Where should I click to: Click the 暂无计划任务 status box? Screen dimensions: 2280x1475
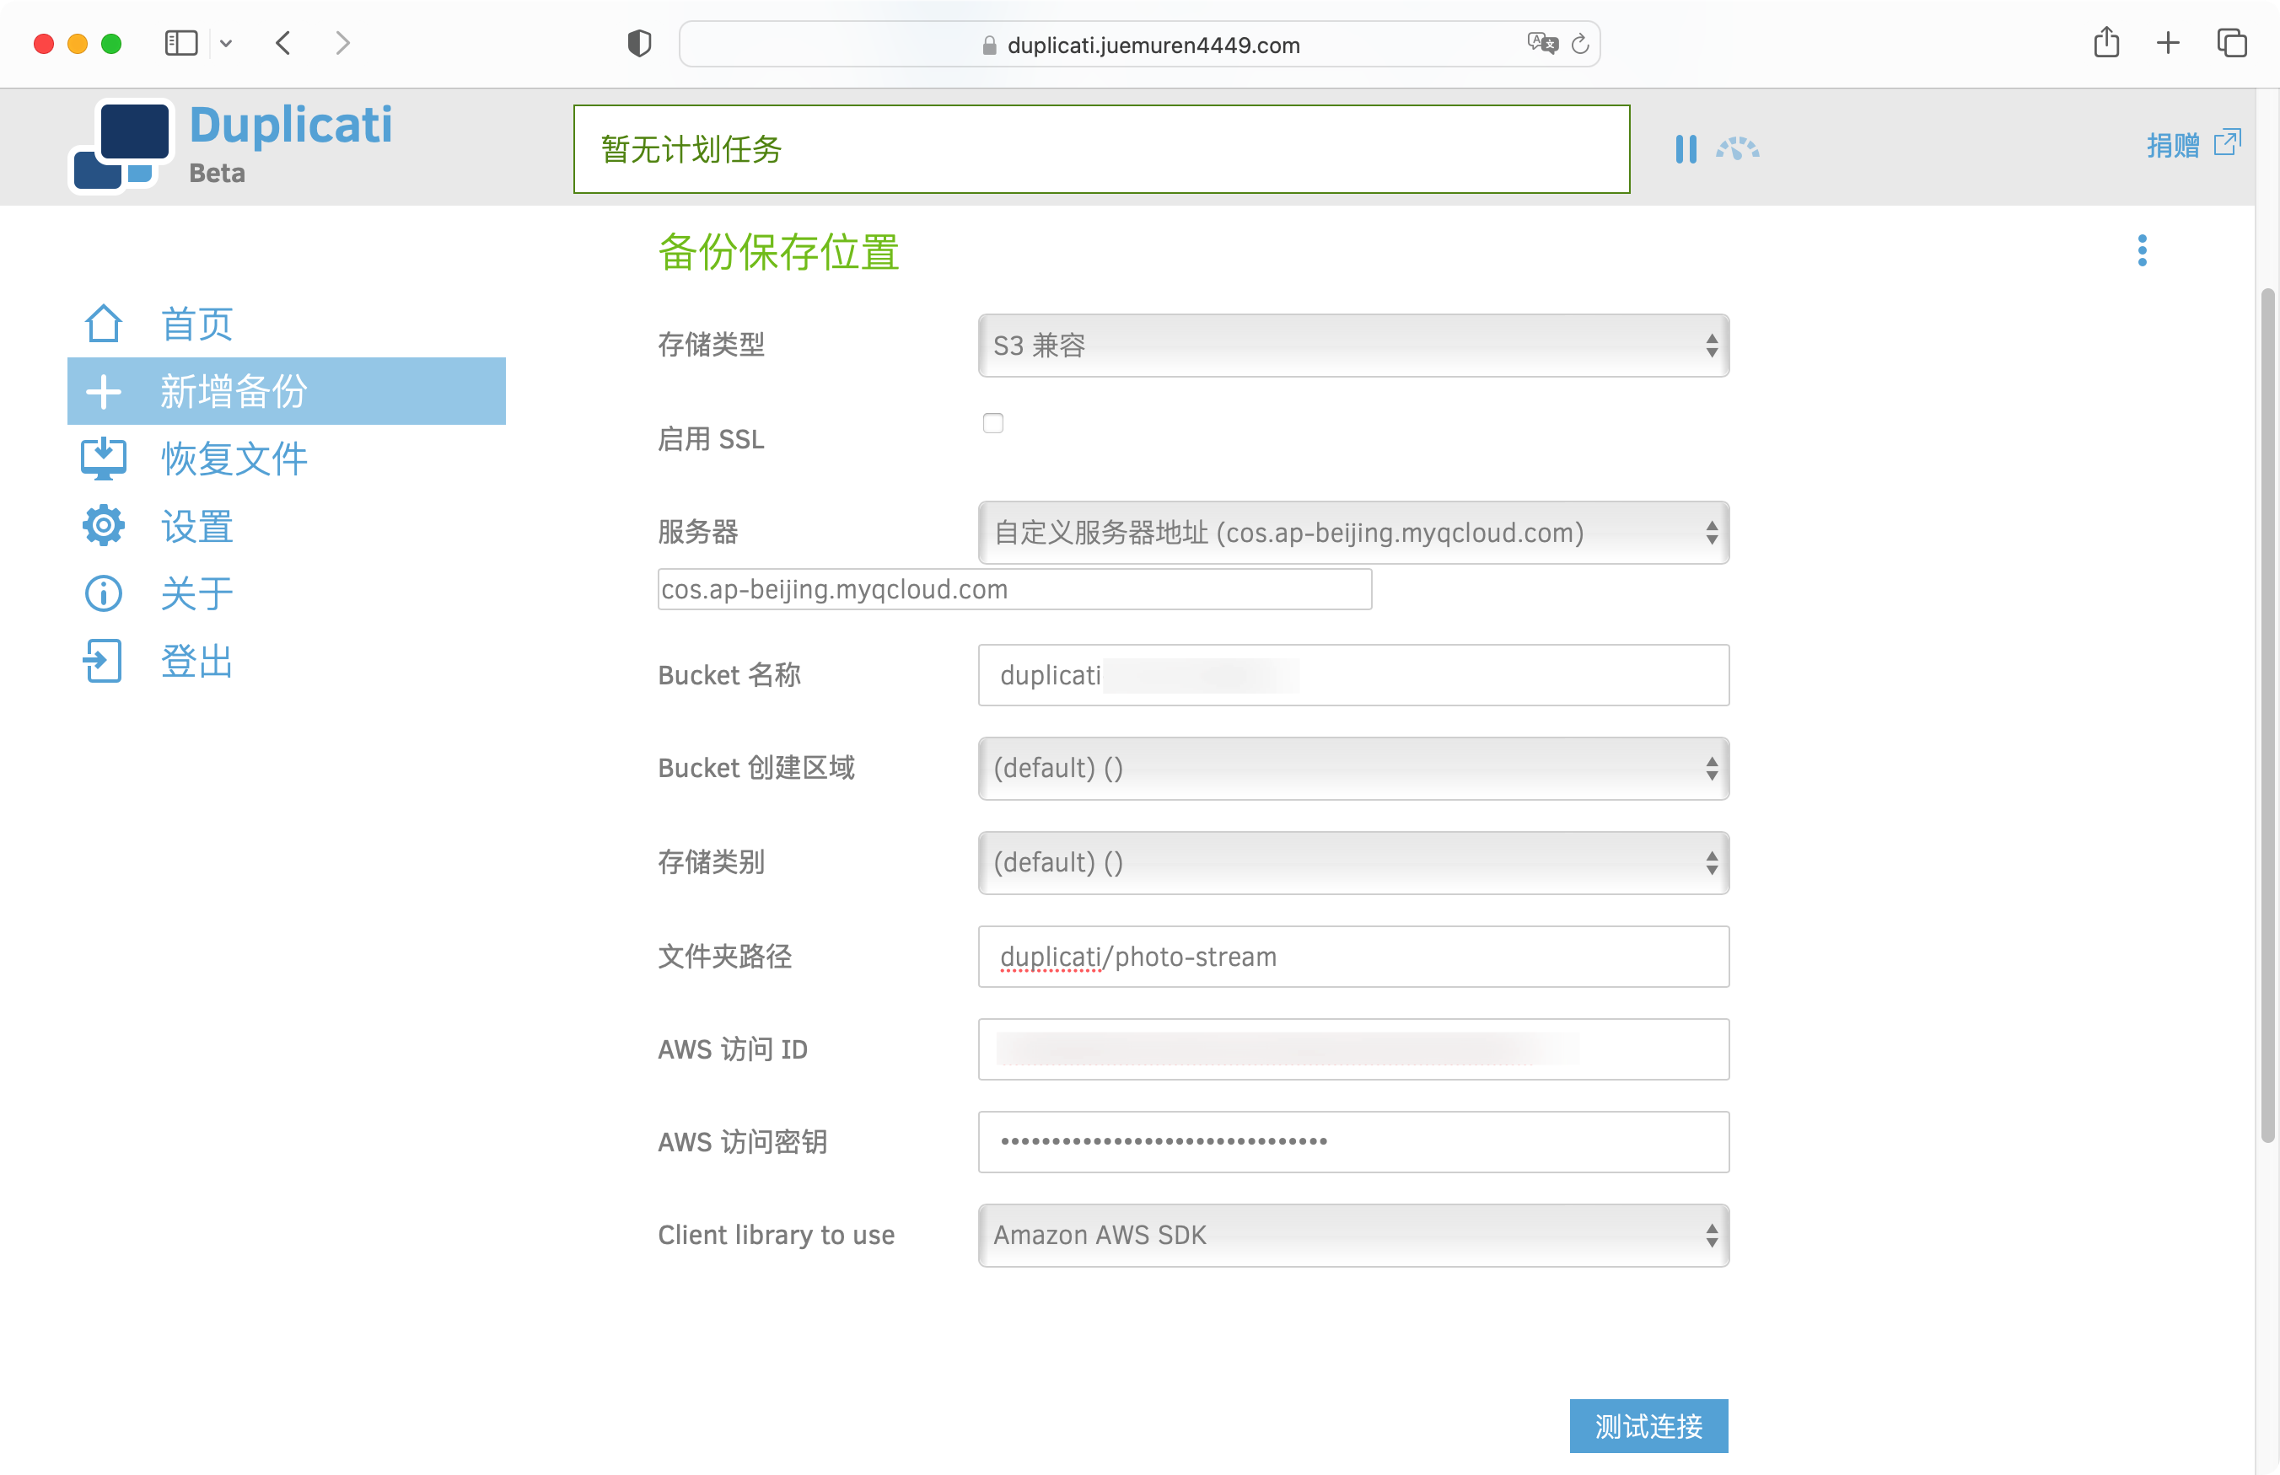pyautogui.click(x=1102, y=148)
